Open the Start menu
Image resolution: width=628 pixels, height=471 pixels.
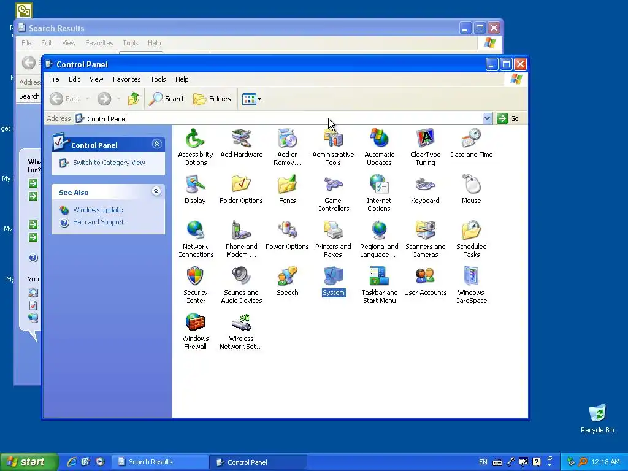28,462
